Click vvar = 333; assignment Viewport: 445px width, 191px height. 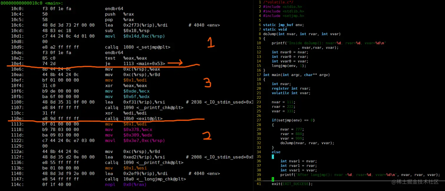(283, 111)
